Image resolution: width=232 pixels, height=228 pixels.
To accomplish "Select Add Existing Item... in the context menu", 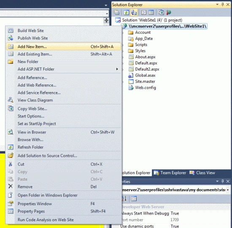I will point(64,54).
